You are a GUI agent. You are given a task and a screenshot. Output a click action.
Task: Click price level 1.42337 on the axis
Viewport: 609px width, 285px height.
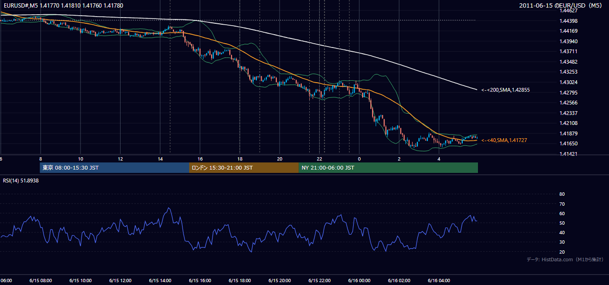568,113
